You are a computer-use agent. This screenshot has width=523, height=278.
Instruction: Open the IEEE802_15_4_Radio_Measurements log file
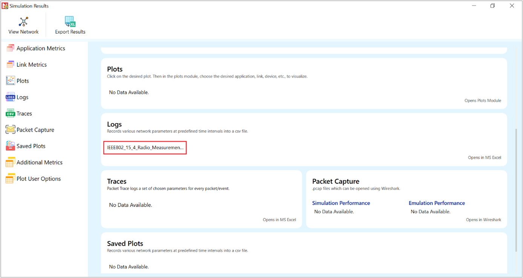[145, 147]
